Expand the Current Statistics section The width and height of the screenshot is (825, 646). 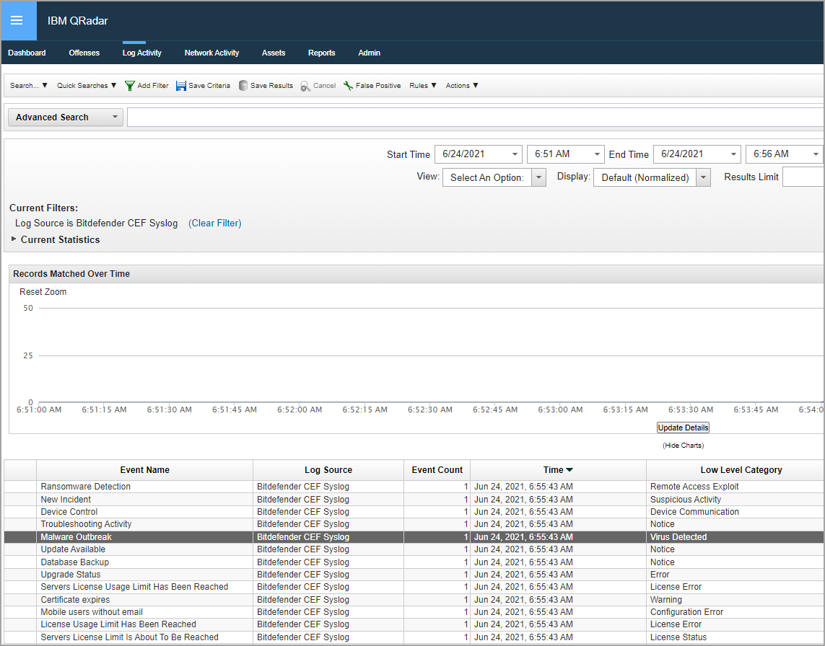14,239
